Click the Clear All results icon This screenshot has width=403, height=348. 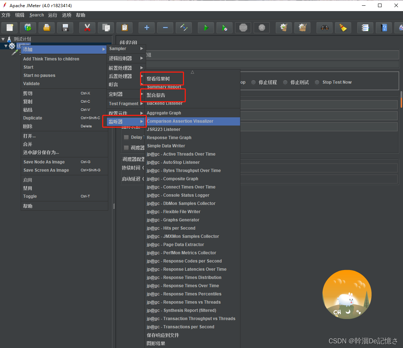pyautogui.click(x=303, y=28)
